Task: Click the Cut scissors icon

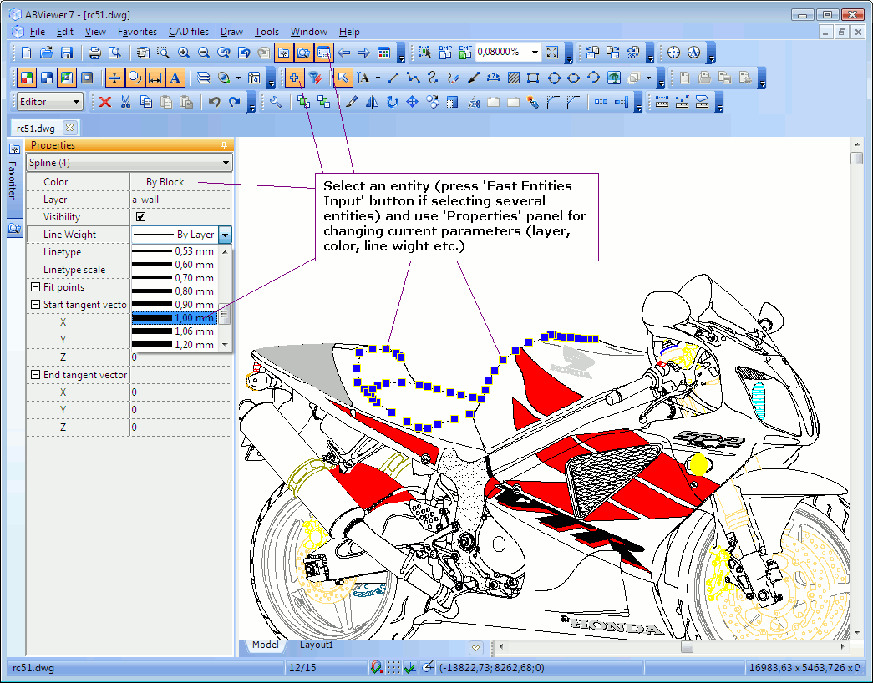Action: [x=125, y=102]
